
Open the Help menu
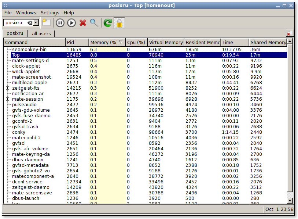click(x=69, y=13)
